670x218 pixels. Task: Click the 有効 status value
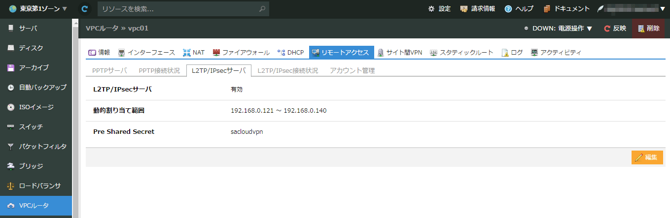[236, 90]
